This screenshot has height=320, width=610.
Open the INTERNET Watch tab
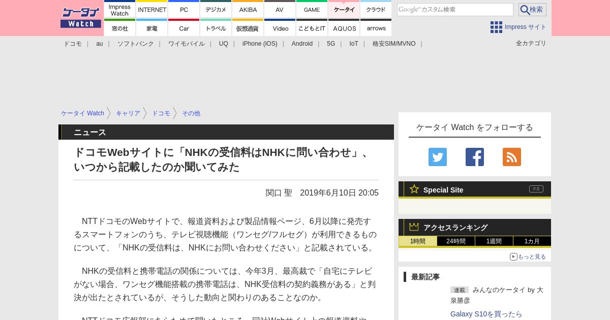tap(152, 10)
